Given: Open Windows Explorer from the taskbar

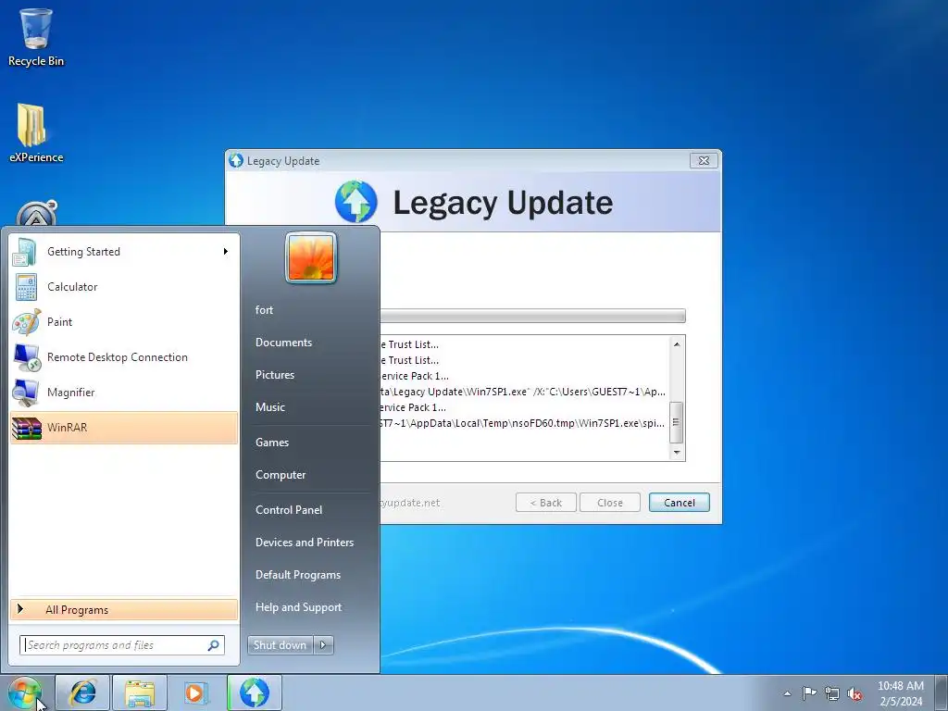Looking at the screenshot, I should pos(140,692).
